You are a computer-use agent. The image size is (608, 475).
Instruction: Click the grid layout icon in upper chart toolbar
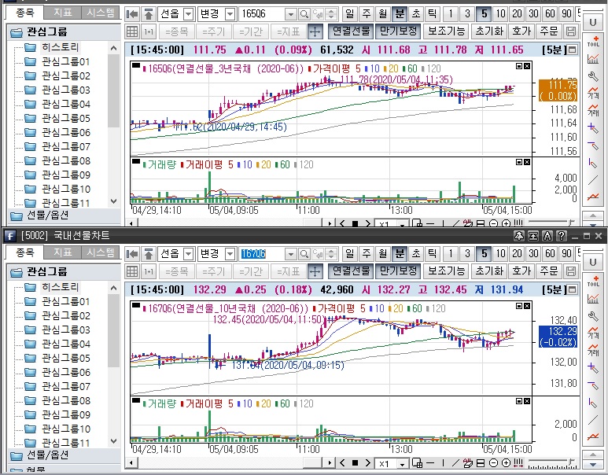[131, 31]
